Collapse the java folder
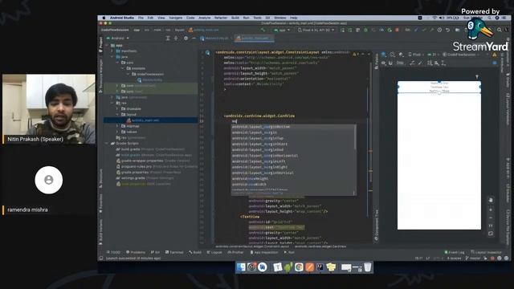Screen dimensions: 514x289 pos(112,57)
